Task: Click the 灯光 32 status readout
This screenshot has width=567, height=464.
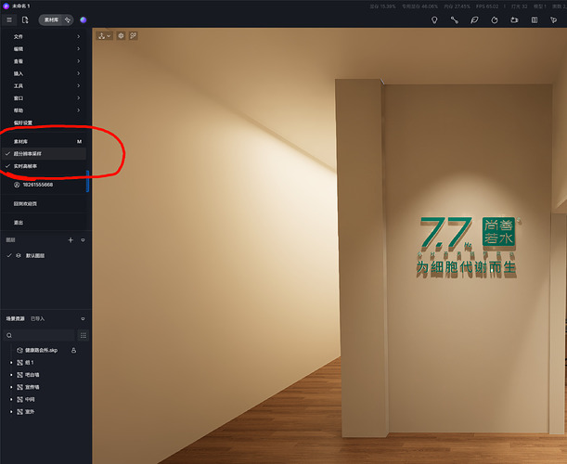Action: (x=520, y=6)
